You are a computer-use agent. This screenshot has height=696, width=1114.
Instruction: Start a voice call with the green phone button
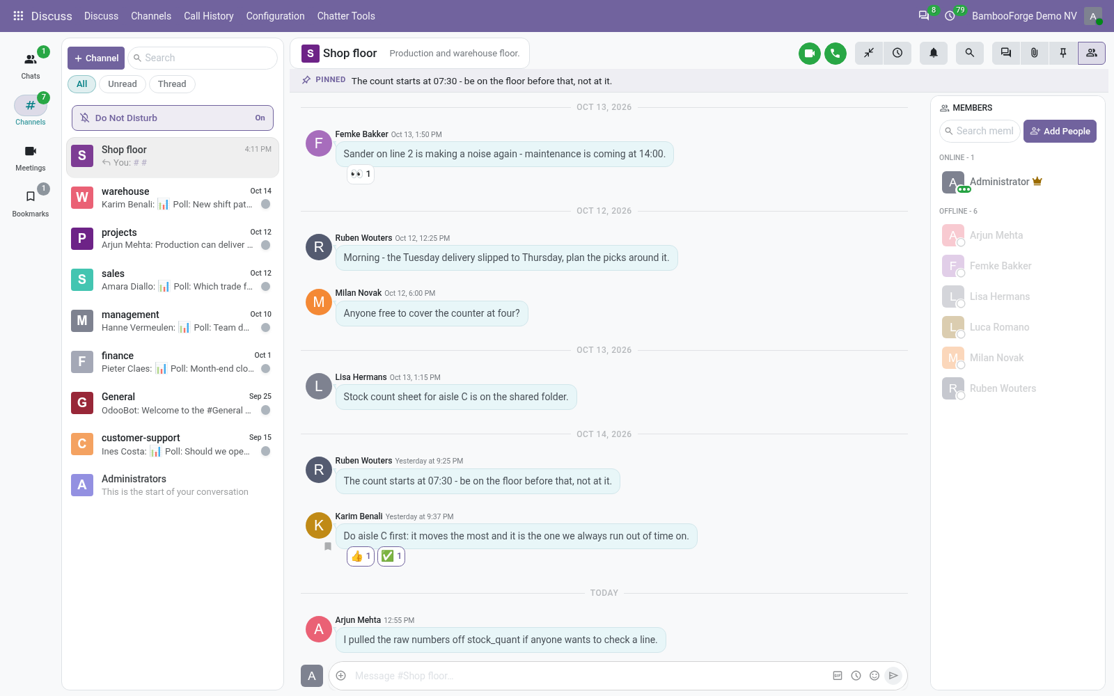tap(835, 53)
